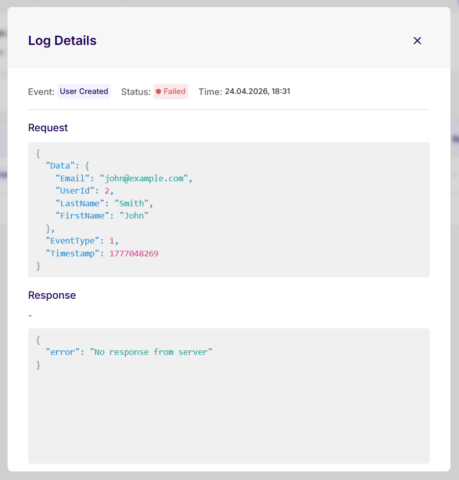Select the FirstName value John
The height and width of the screenshot is (480, 459).
(133, 215)
